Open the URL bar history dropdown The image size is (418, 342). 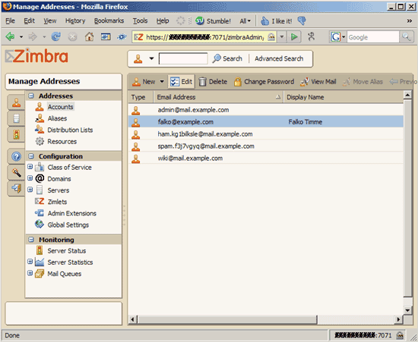click(282, 37)
